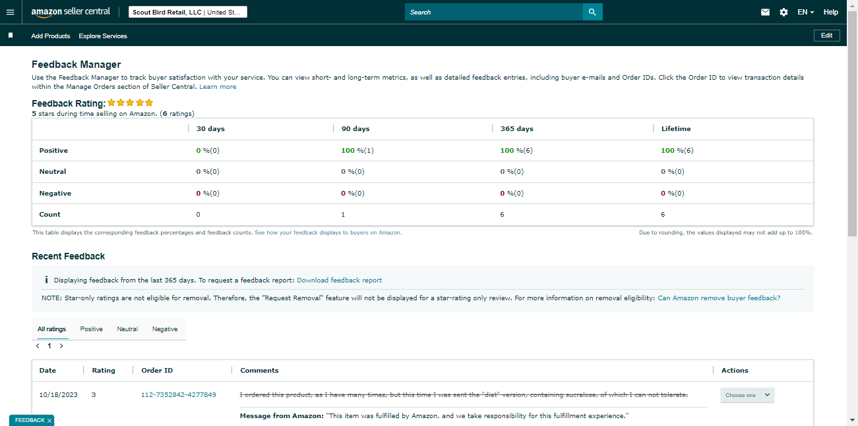Go to next feedback page arrow

(61, 346)
